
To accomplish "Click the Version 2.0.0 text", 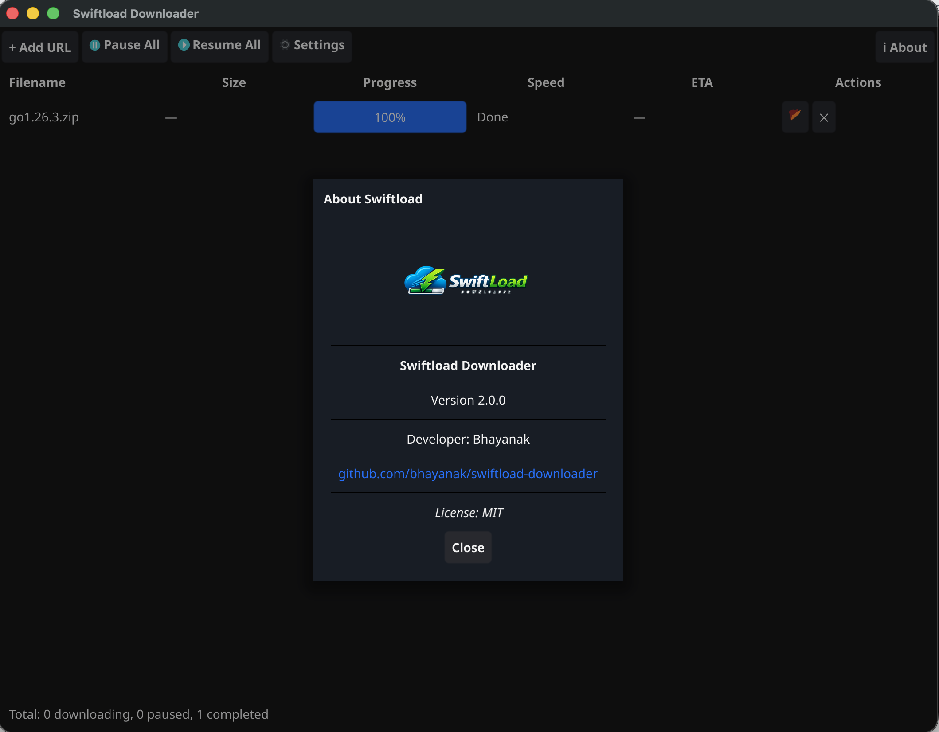I will (468, 400).
